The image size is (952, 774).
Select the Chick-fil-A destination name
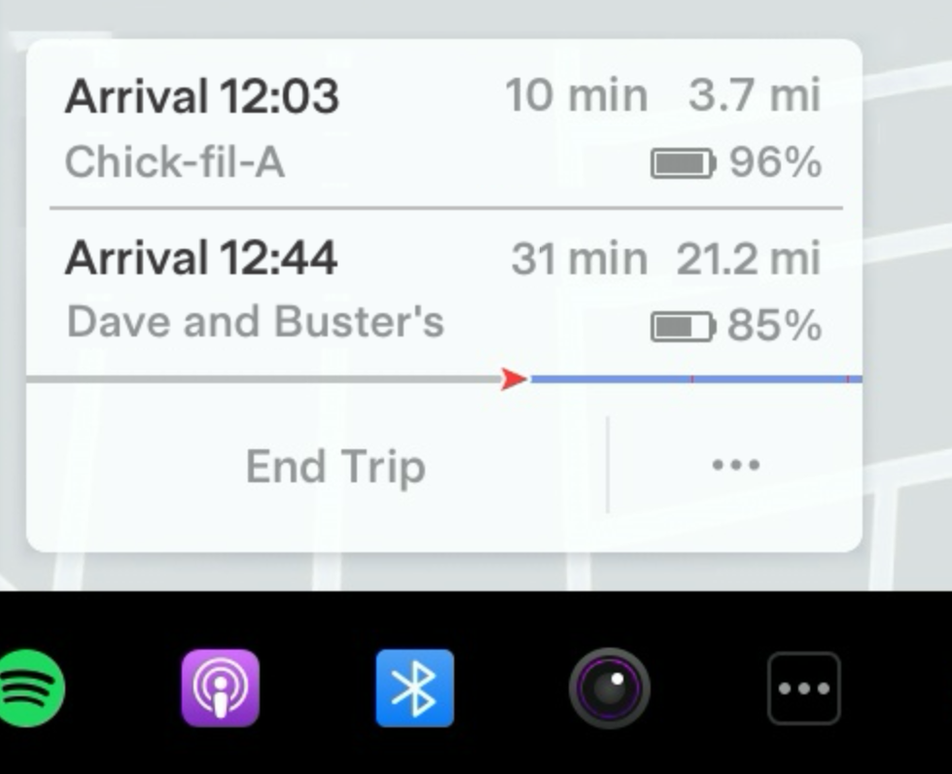point(175,162)
